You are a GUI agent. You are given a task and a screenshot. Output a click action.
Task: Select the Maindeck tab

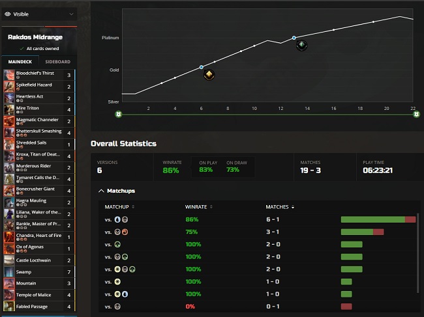(x=20, y=61)
